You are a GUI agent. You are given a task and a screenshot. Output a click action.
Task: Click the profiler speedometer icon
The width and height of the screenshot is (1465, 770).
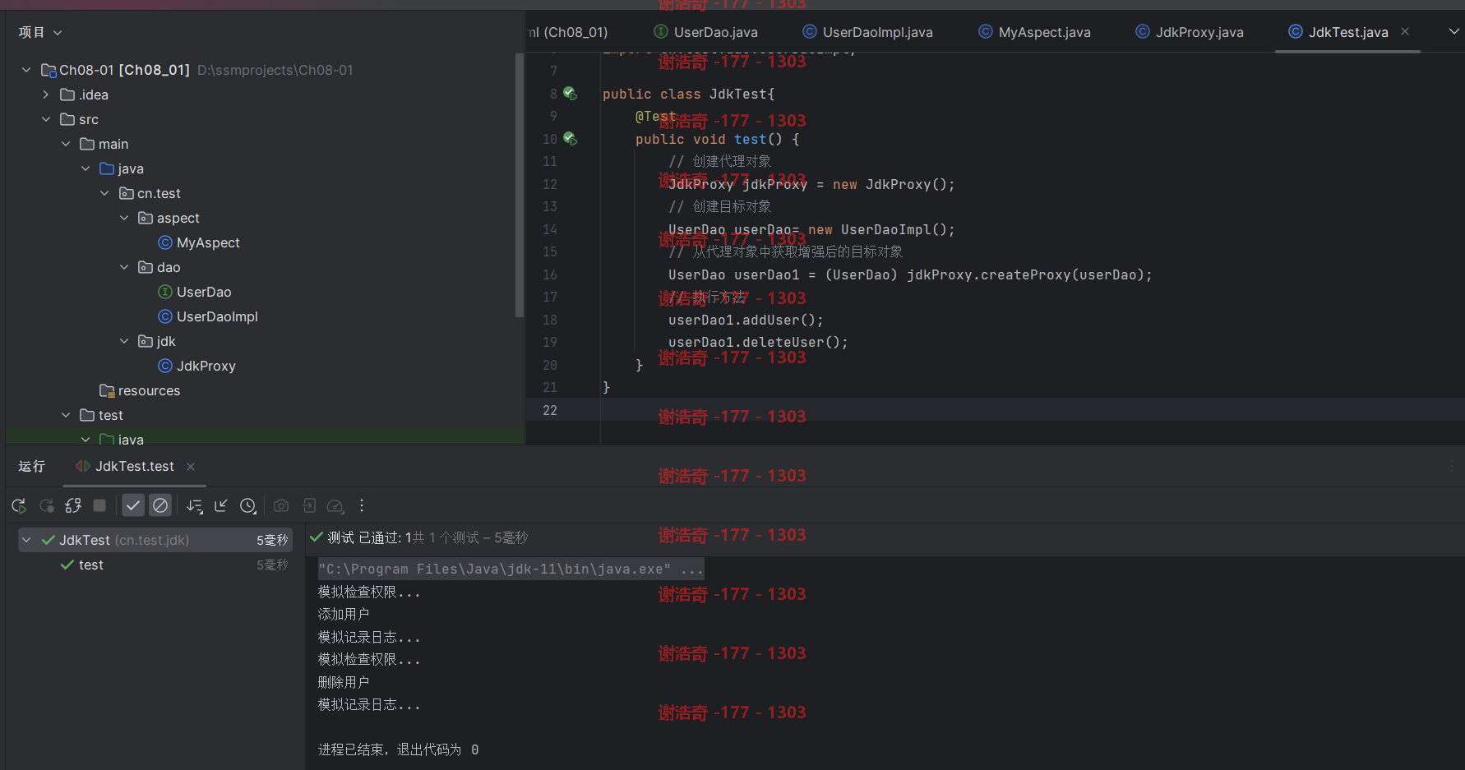pyautogui.click(x=335, y=505)
